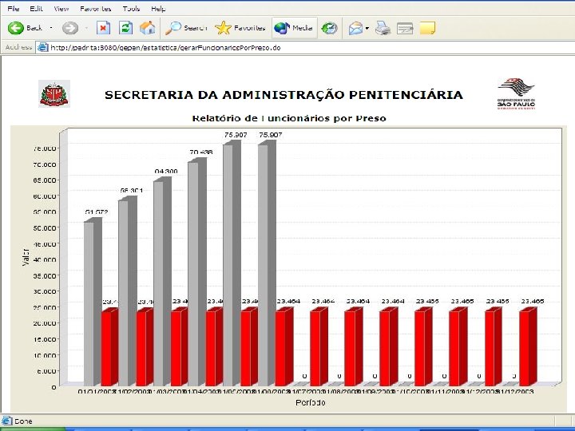Open the Help menu
Image resolution: width=575 pixels, height=431 pixels.
pyautogui.click(x=158, y=9)
